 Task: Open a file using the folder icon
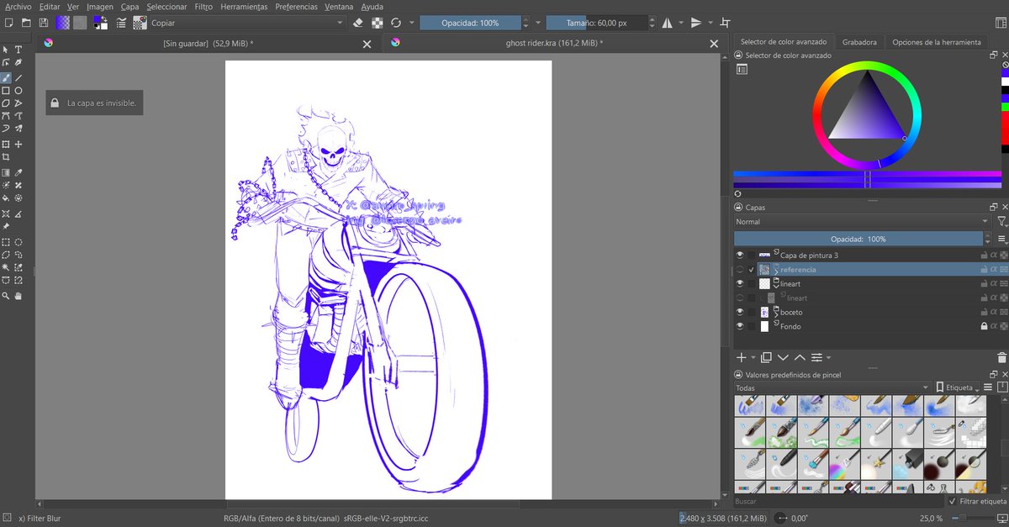[x=26, y=23]
